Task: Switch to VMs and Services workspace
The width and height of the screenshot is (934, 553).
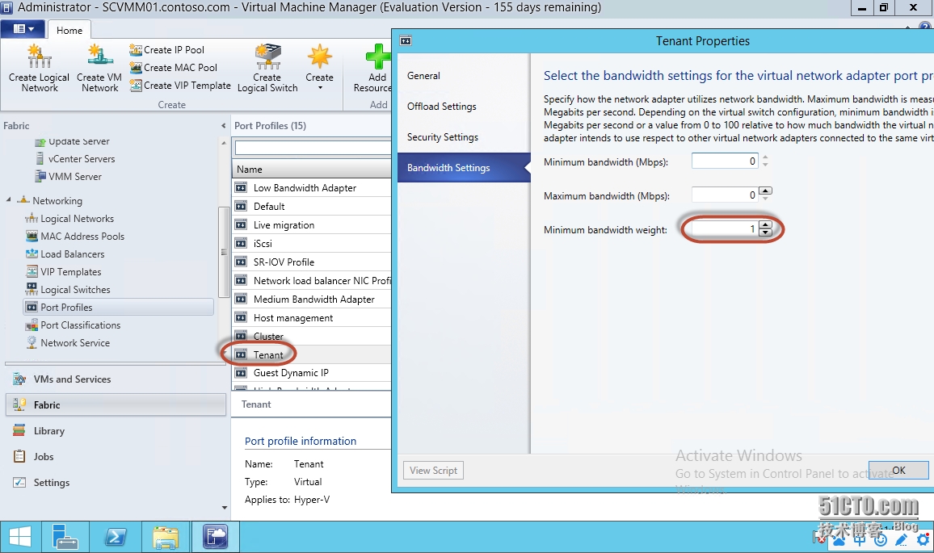Action: [x=116, y=379]
